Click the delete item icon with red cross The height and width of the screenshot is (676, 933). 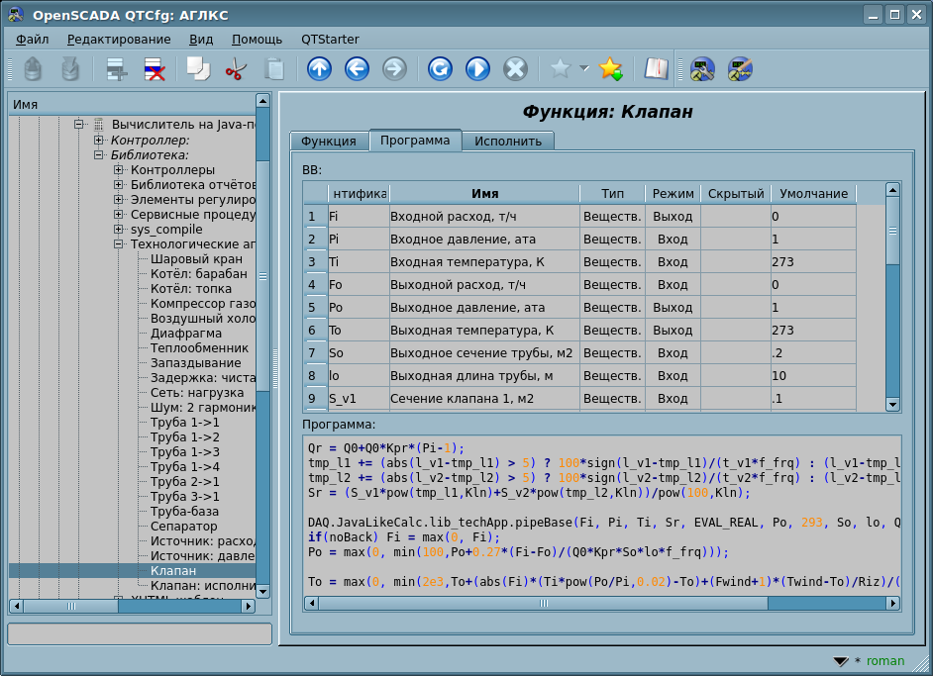[155, 69]
